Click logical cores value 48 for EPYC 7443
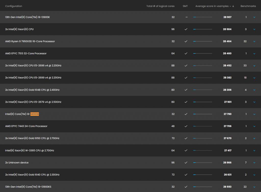The width and height of the screenshot is (261, 192). pyautogui.click(x=173, y=126)
